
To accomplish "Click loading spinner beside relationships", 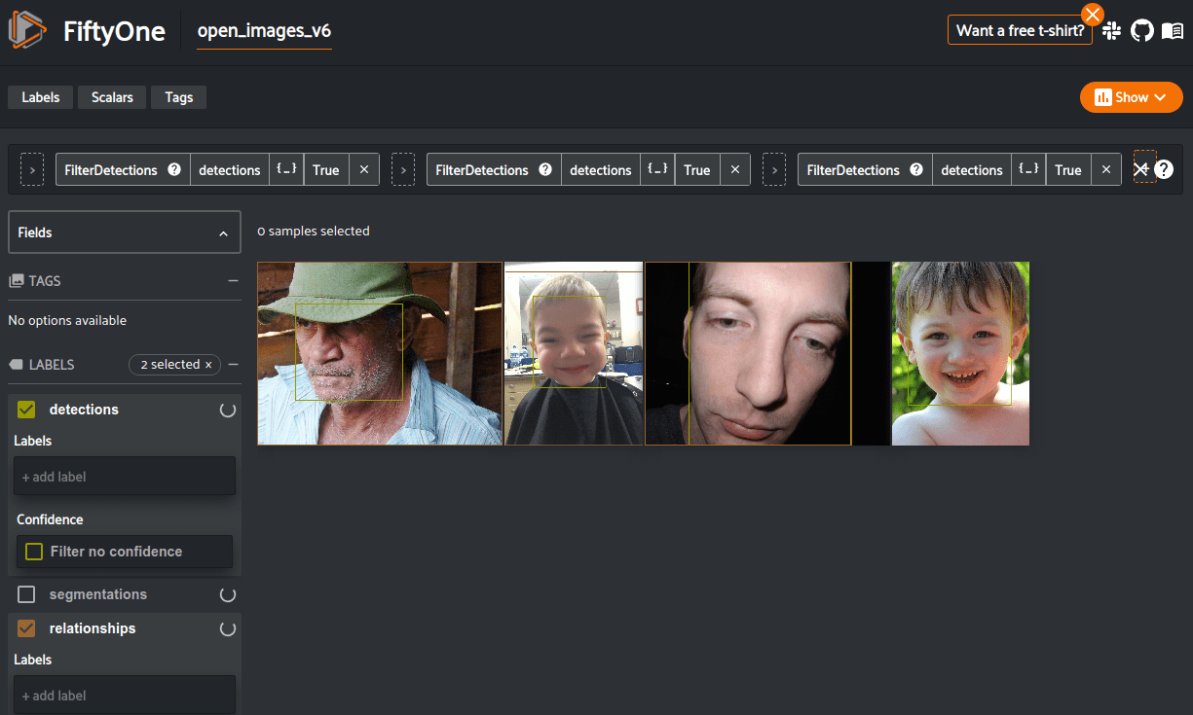I will click(228, 628).
